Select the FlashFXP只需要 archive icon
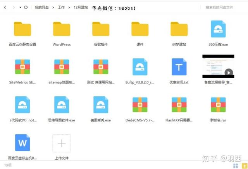 179,105
